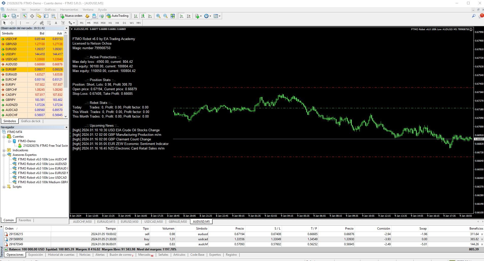Click the Tile Windows grid icon
Viewport: 484px width, 261px height.
click(173, 16)
